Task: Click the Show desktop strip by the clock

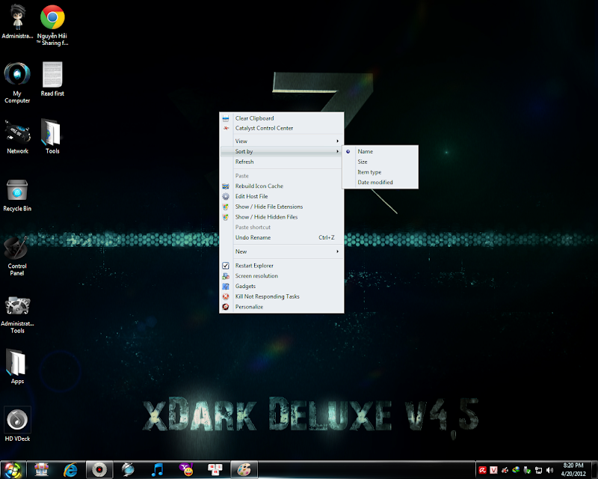Action: [x=594, y=470]
